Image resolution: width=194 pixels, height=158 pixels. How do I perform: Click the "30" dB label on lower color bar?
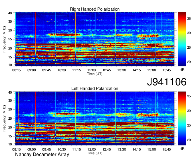coord(189,111)
